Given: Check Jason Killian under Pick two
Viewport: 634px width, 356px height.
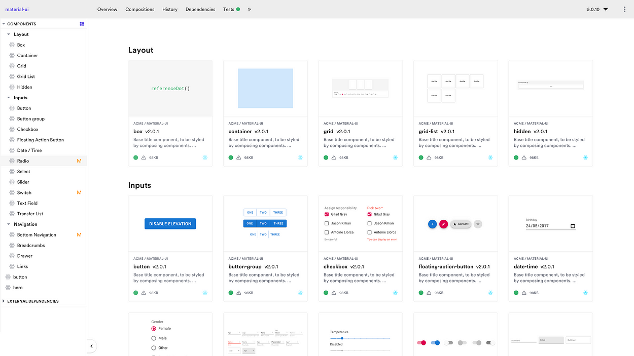Looking at the screenshot, I should [369, 223].
